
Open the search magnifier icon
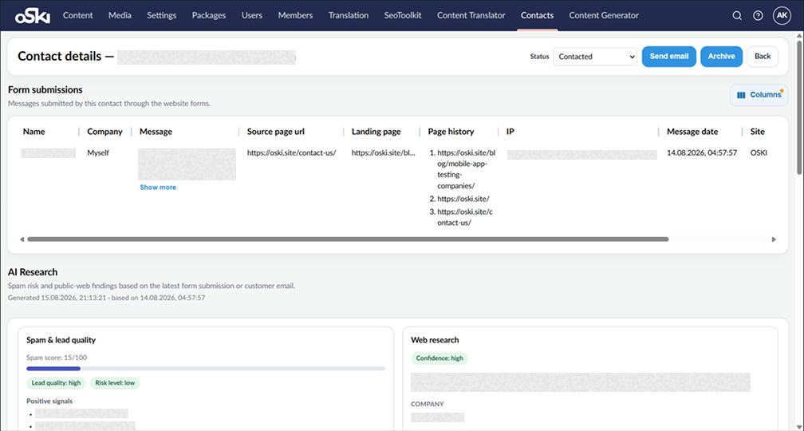point(737,15)
